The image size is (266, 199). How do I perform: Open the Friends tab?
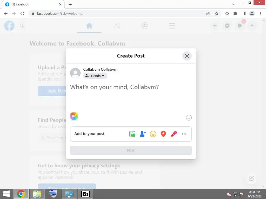point(117,26)
